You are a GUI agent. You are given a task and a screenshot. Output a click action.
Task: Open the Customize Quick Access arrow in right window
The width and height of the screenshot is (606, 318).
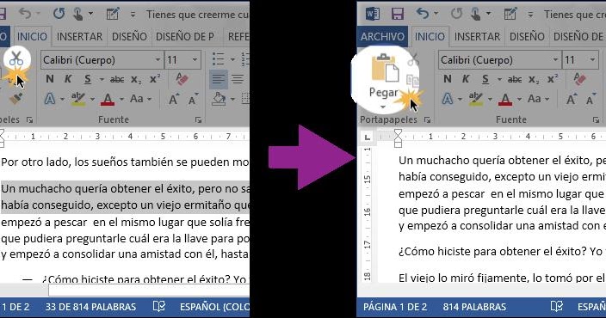530,15
